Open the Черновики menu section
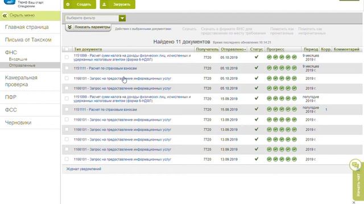 (x=18, y=122)
